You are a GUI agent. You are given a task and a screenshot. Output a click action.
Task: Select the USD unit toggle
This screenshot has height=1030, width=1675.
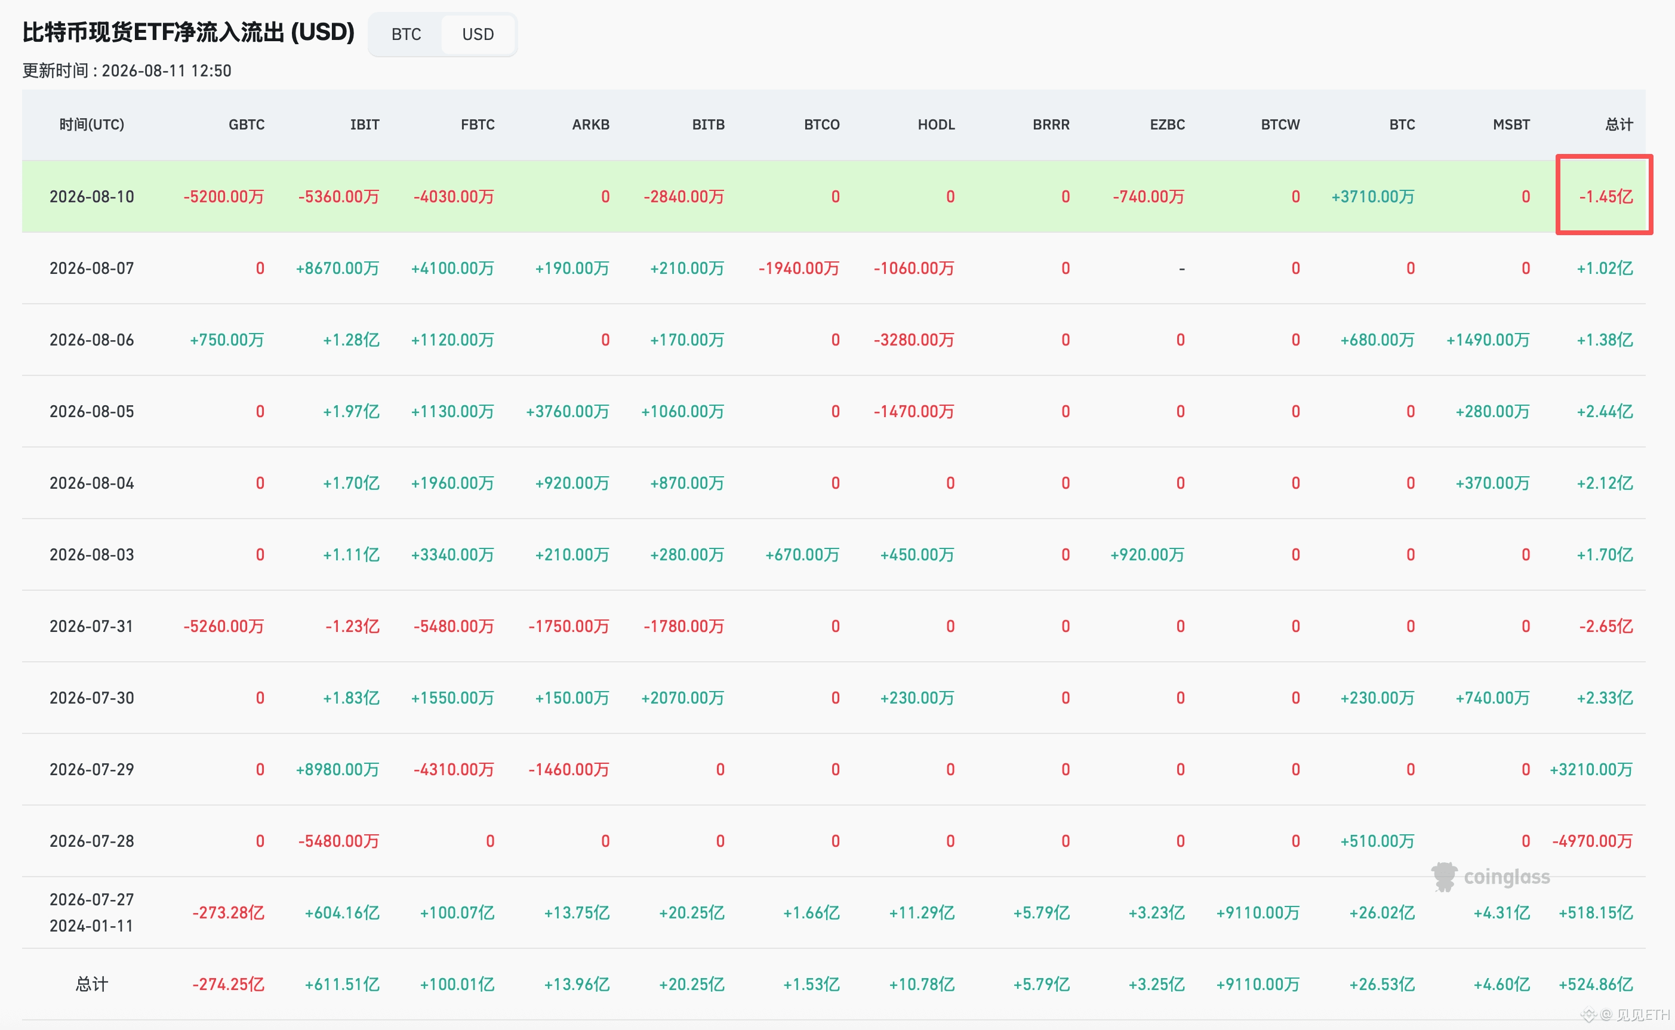(x=478, y=34)
